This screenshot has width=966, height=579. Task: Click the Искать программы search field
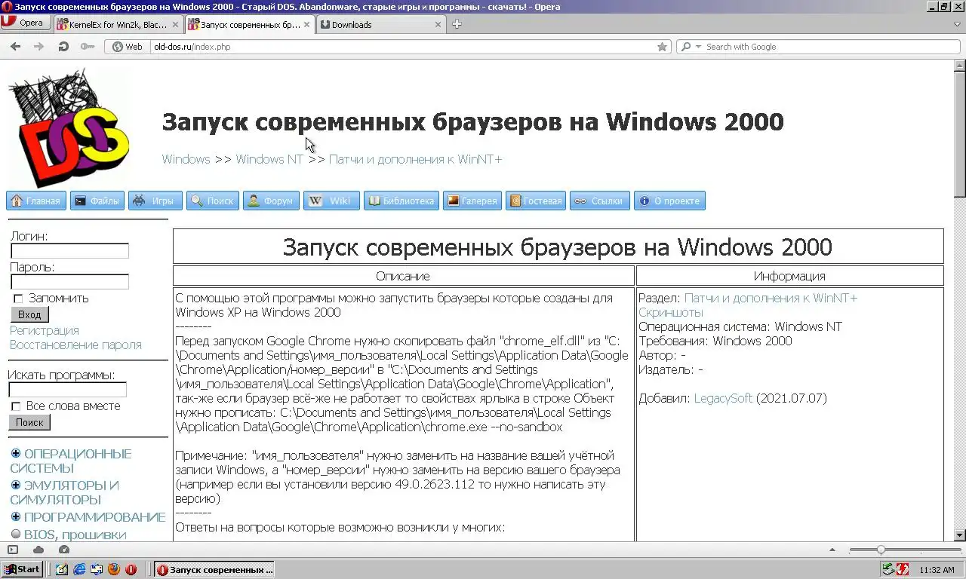67,390
